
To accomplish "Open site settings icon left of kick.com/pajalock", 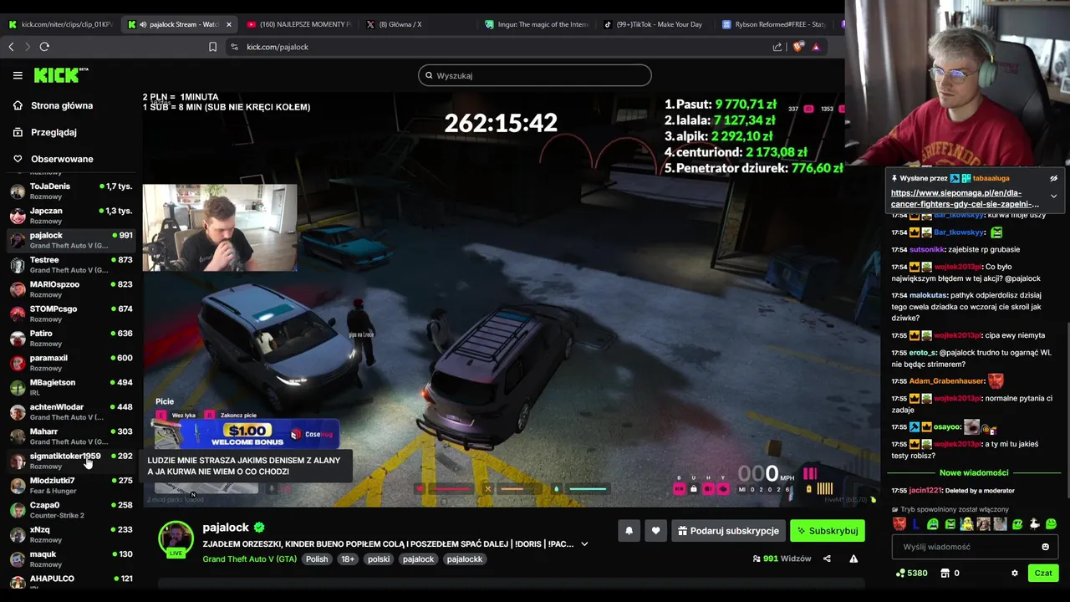I will click(x=234, y=47).
